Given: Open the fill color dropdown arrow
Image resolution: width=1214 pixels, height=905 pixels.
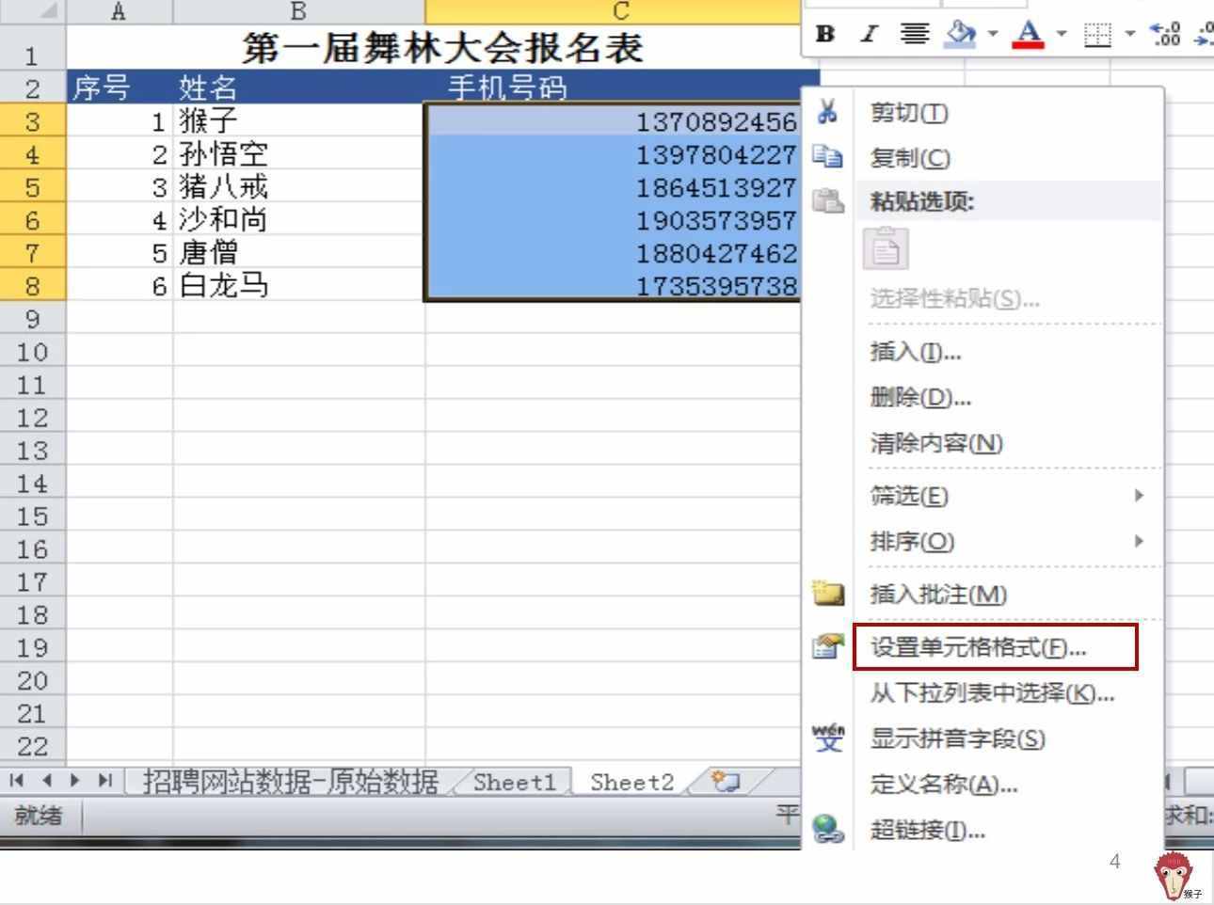Looking at the screenshot, I should pyautogui.click(x=992, y=34).
